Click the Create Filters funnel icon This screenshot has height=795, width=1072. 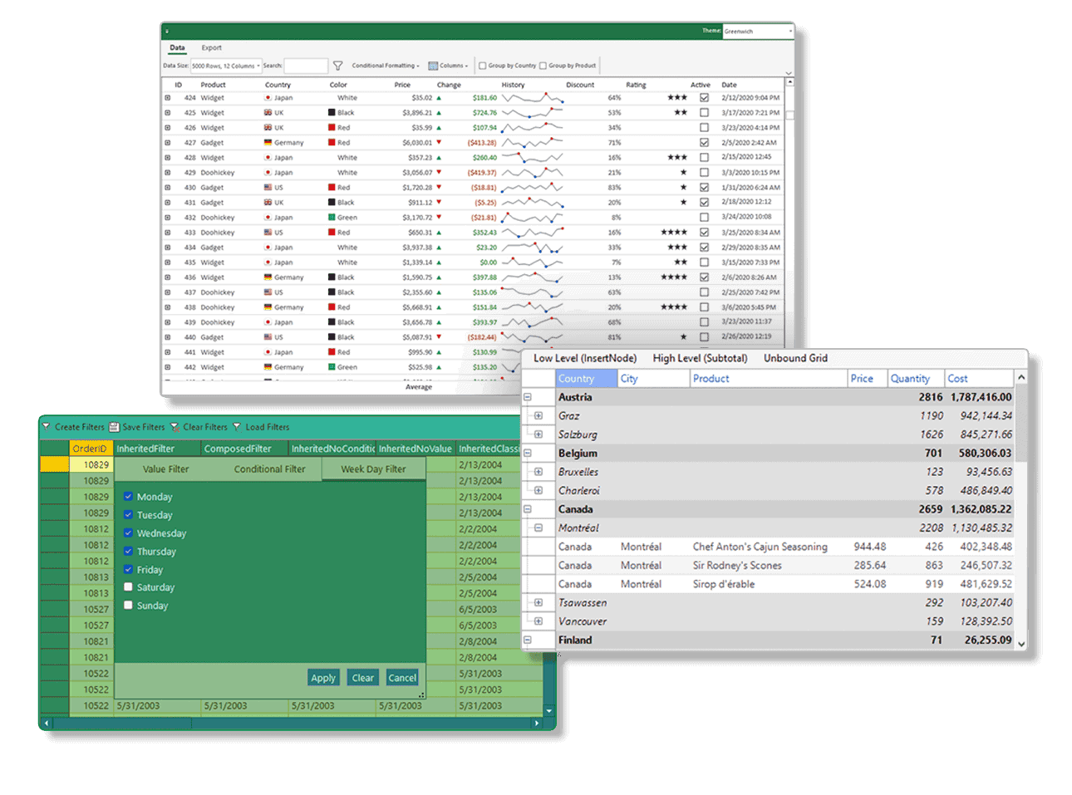pyautogui.click(x=47, y=427)
